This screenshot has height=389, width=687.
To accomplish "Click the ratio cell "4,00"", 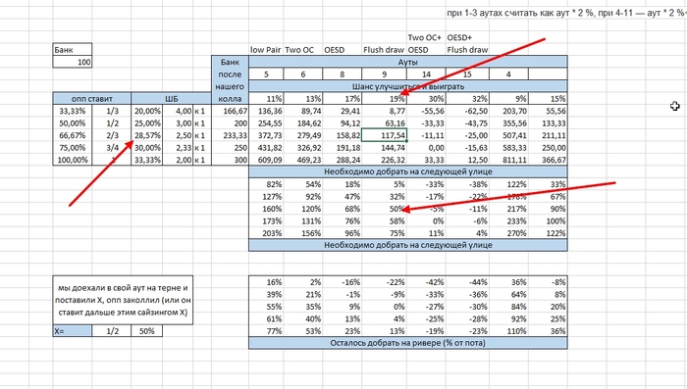I will point(178,111).
